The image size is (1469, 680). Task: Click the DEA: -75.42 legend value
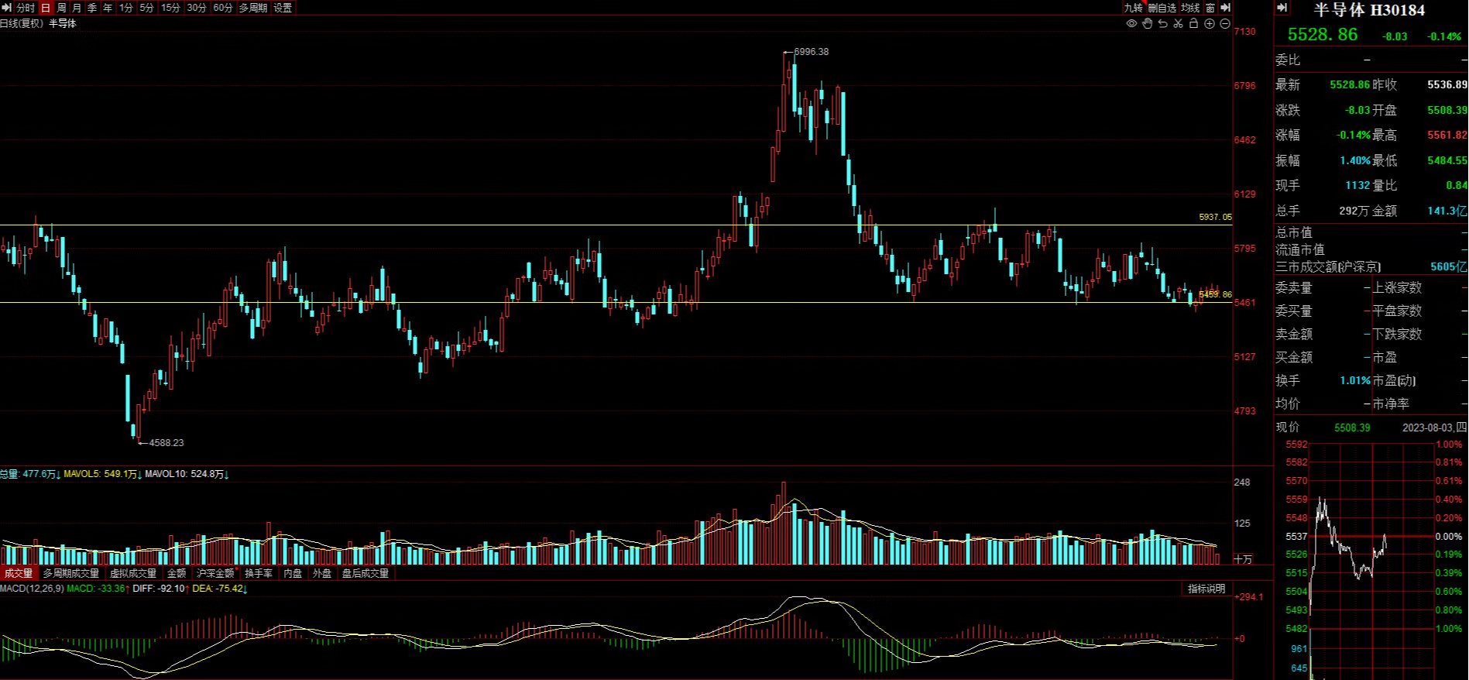pos(219,589)
